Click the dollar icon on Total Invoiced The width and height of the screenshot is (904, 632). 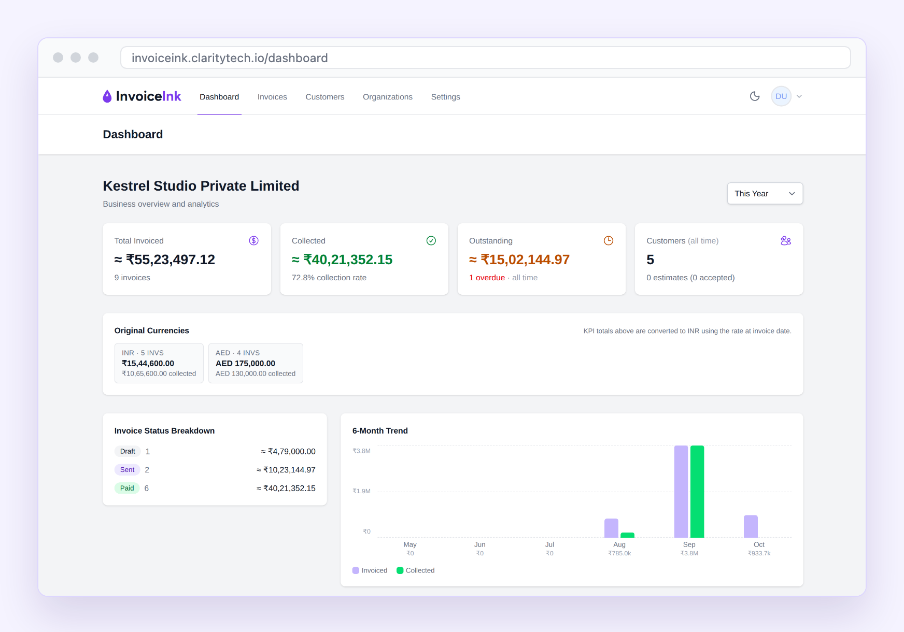coord(253,240)
